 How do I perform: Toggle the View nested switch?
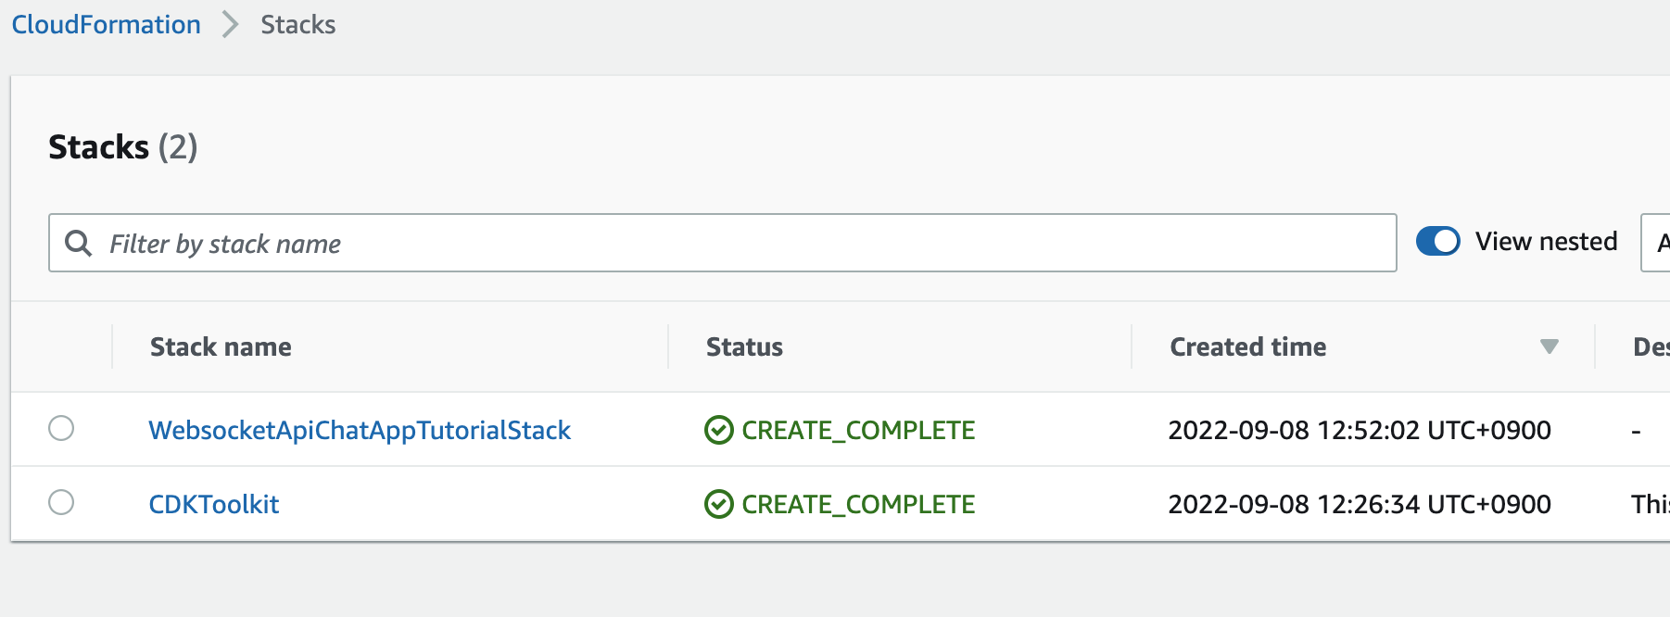coord(1437,241)
